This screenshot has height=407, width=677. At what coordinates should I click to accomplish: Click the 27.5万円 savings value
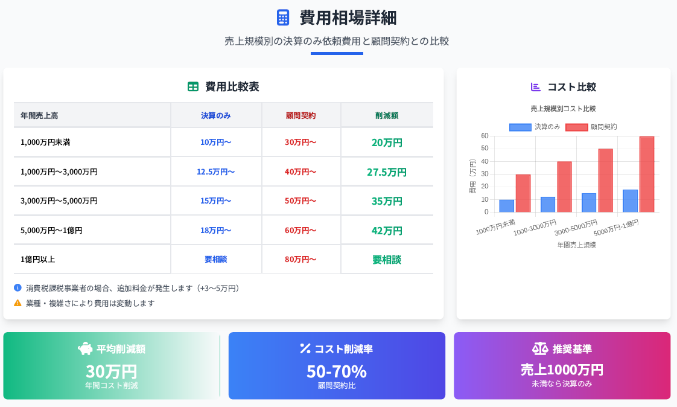click(x=387, y=172)
